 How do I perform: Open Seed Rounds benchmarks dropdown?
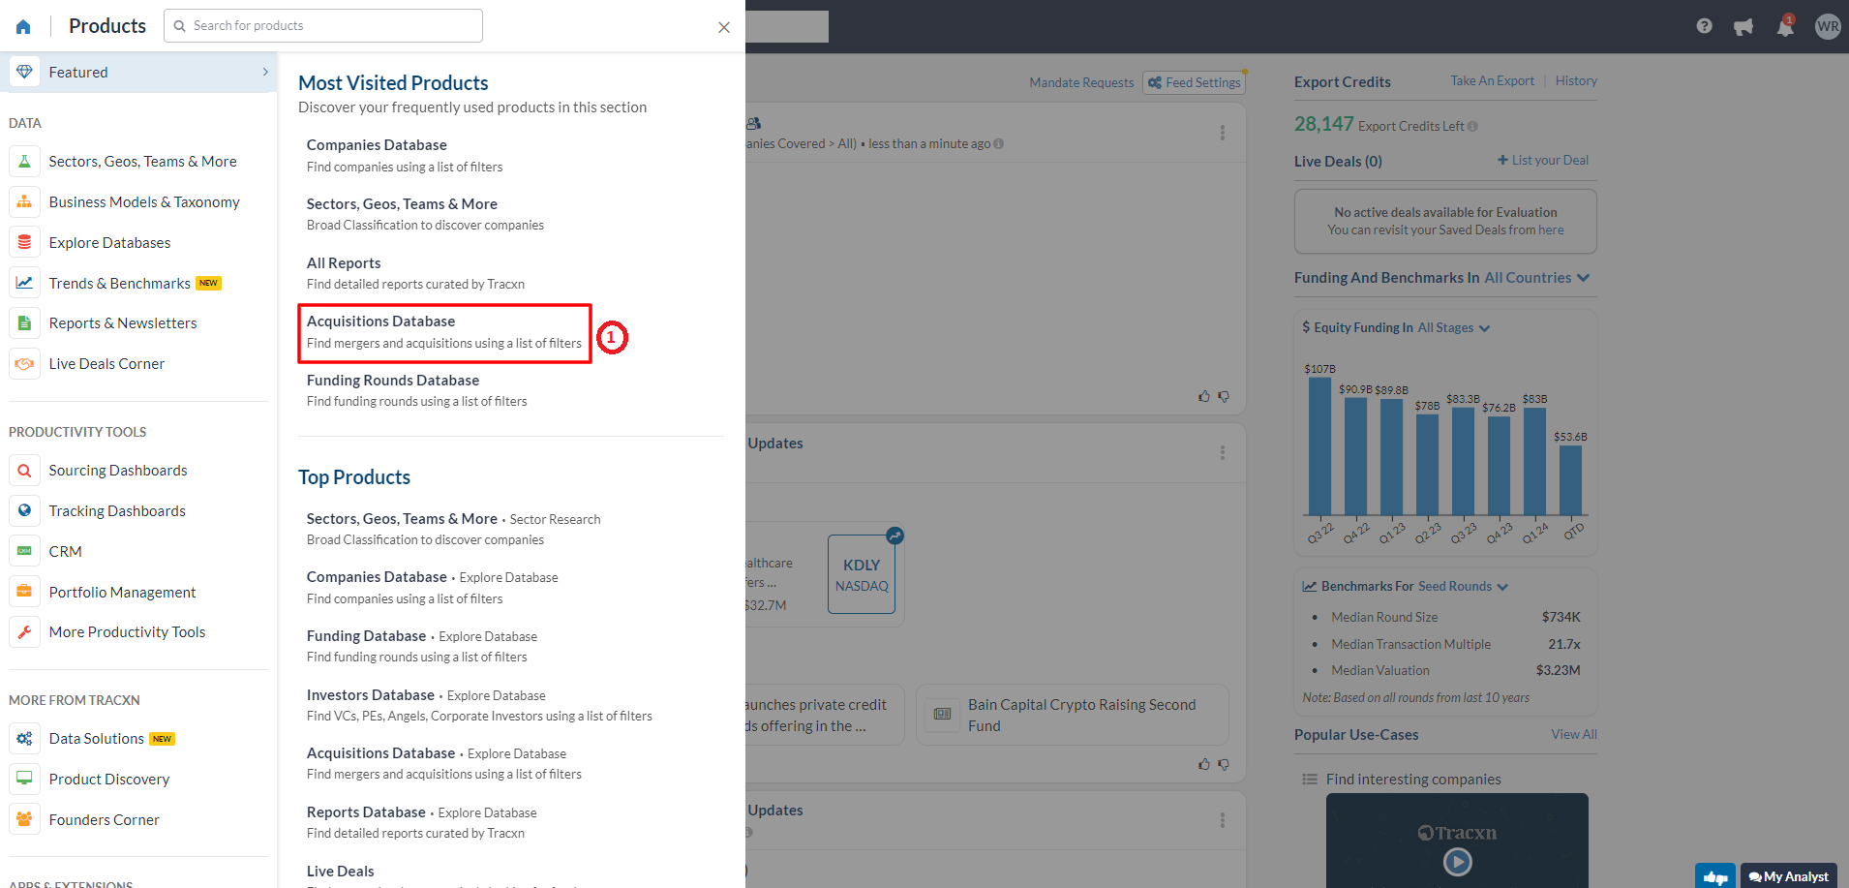(x=1463, y=587)
